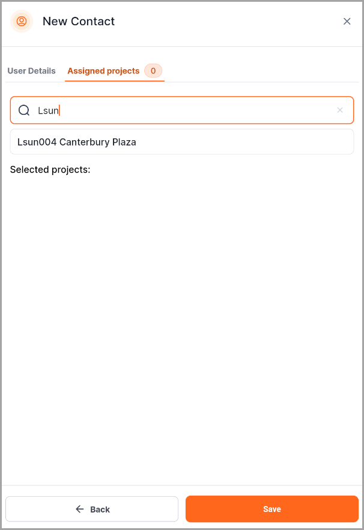
Task: Place cursor after Lsun in search box
Action: click(59, 110)
